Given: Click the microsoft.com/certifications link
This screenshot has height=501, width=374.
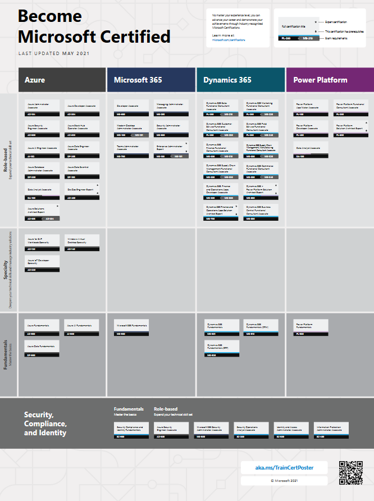Looking at the screenshot, I should coord(229,40).
